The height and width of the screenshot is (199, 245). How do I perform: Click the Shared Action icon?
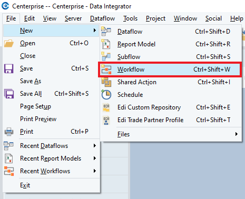click(106, 82)
